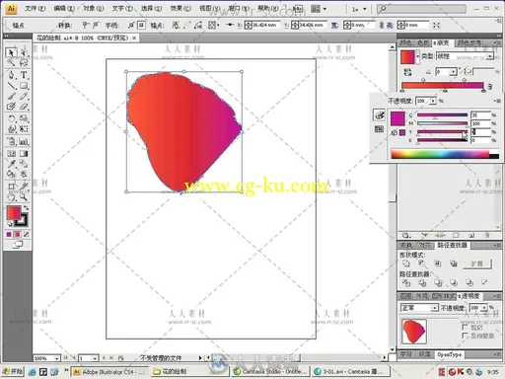Select the rightmost magenta gradient stop

click(483, 91)
